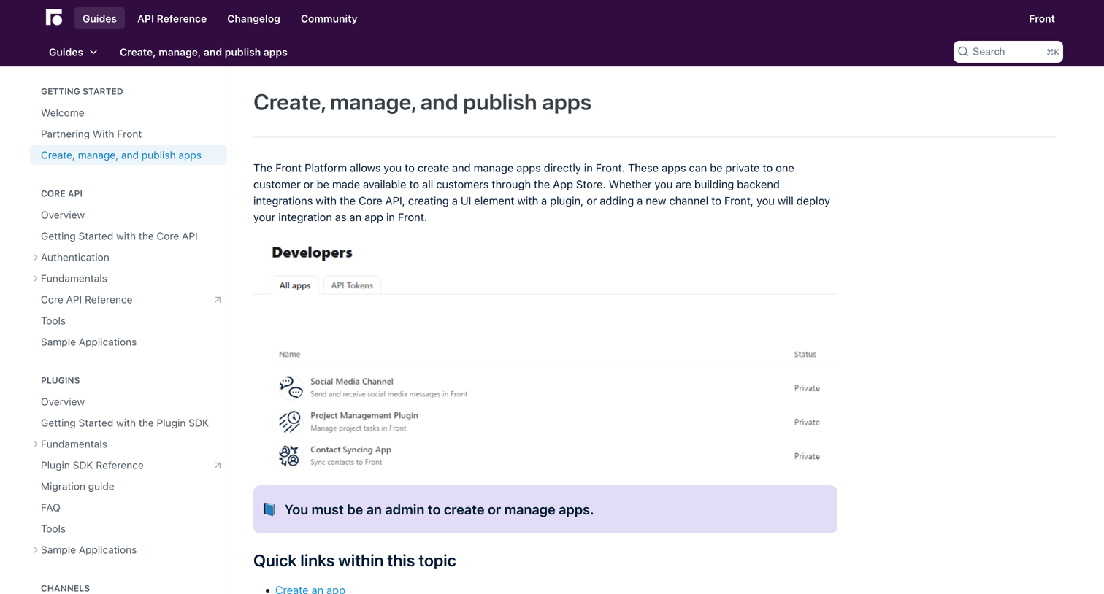Viewport: 1104px width, 594px height.
Task: Click the Project Management Plugin app name
Action: [x=364, y=416]
